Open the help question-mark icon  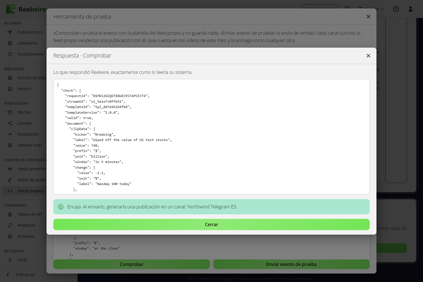coord(396,9)
